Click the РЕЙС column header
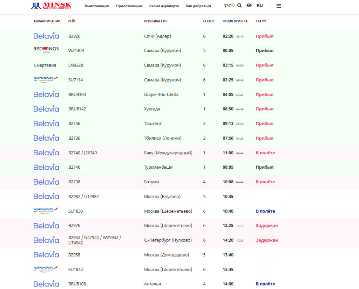 [x=72, y=21]
